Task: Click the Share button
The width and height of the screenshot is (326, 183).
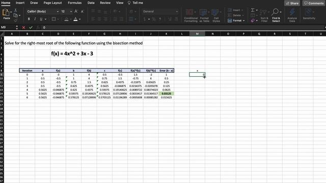Action: click(x=292, y=3)
